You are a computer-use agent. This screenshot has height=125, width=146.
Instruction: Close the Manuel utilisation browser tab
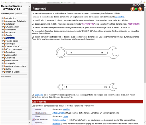[x=73, y=3]
